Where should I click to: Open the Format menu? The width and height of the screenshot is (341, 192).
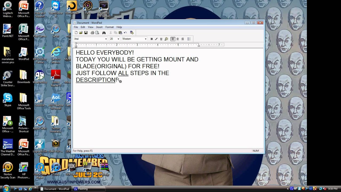(x=109, y=27)
